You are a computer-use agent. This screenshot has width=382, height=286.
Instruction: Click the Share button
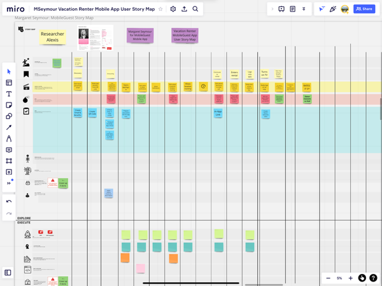point(364,10)
